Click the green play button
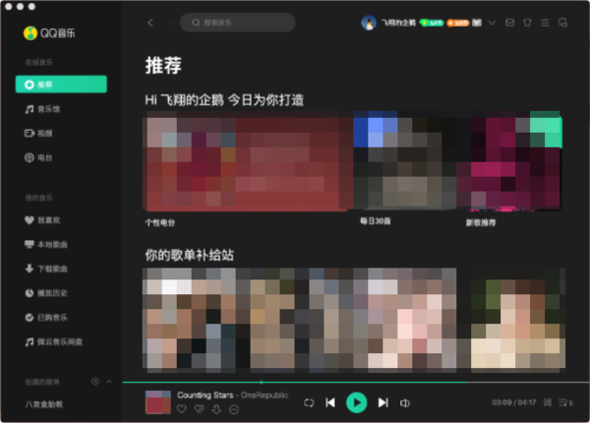 point(356,402)
